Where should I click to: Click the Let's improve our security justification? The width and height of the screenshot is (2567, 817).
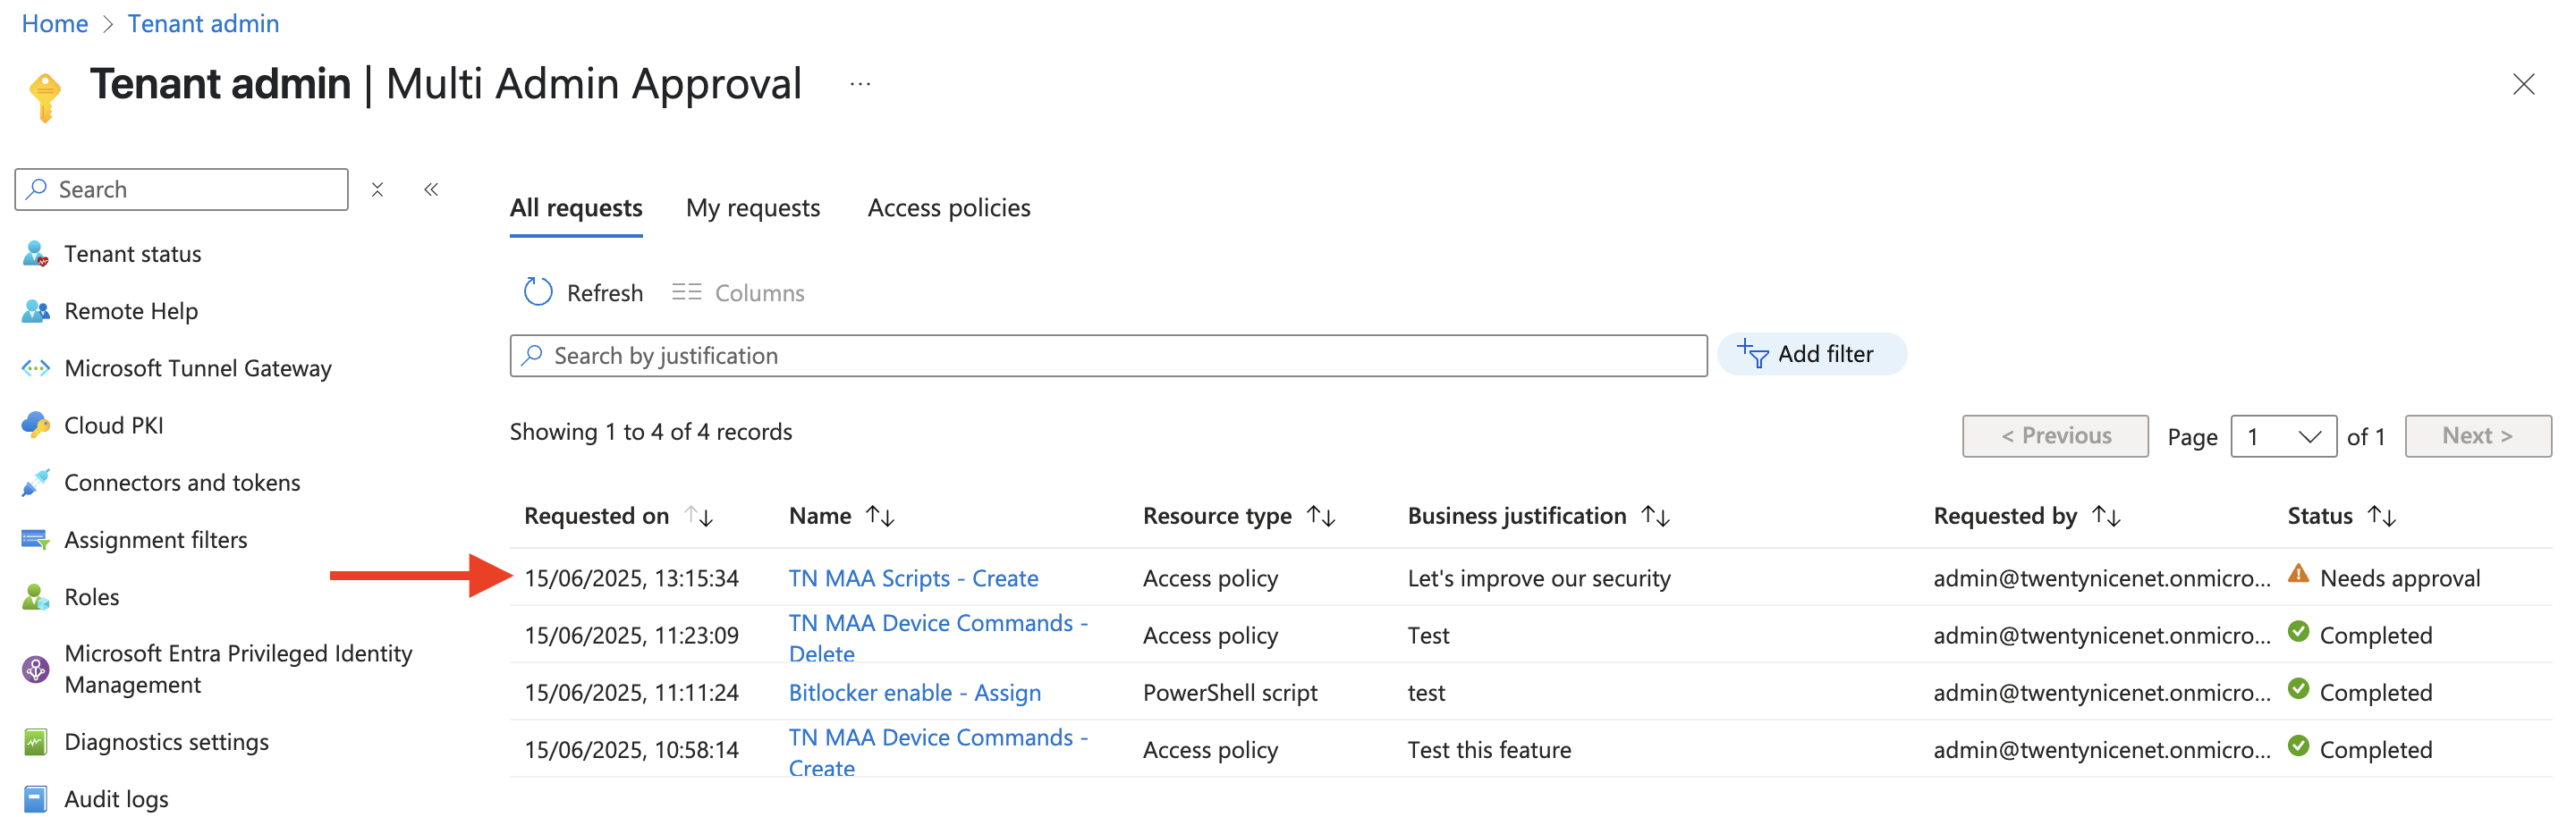[x=1538, y=577]
